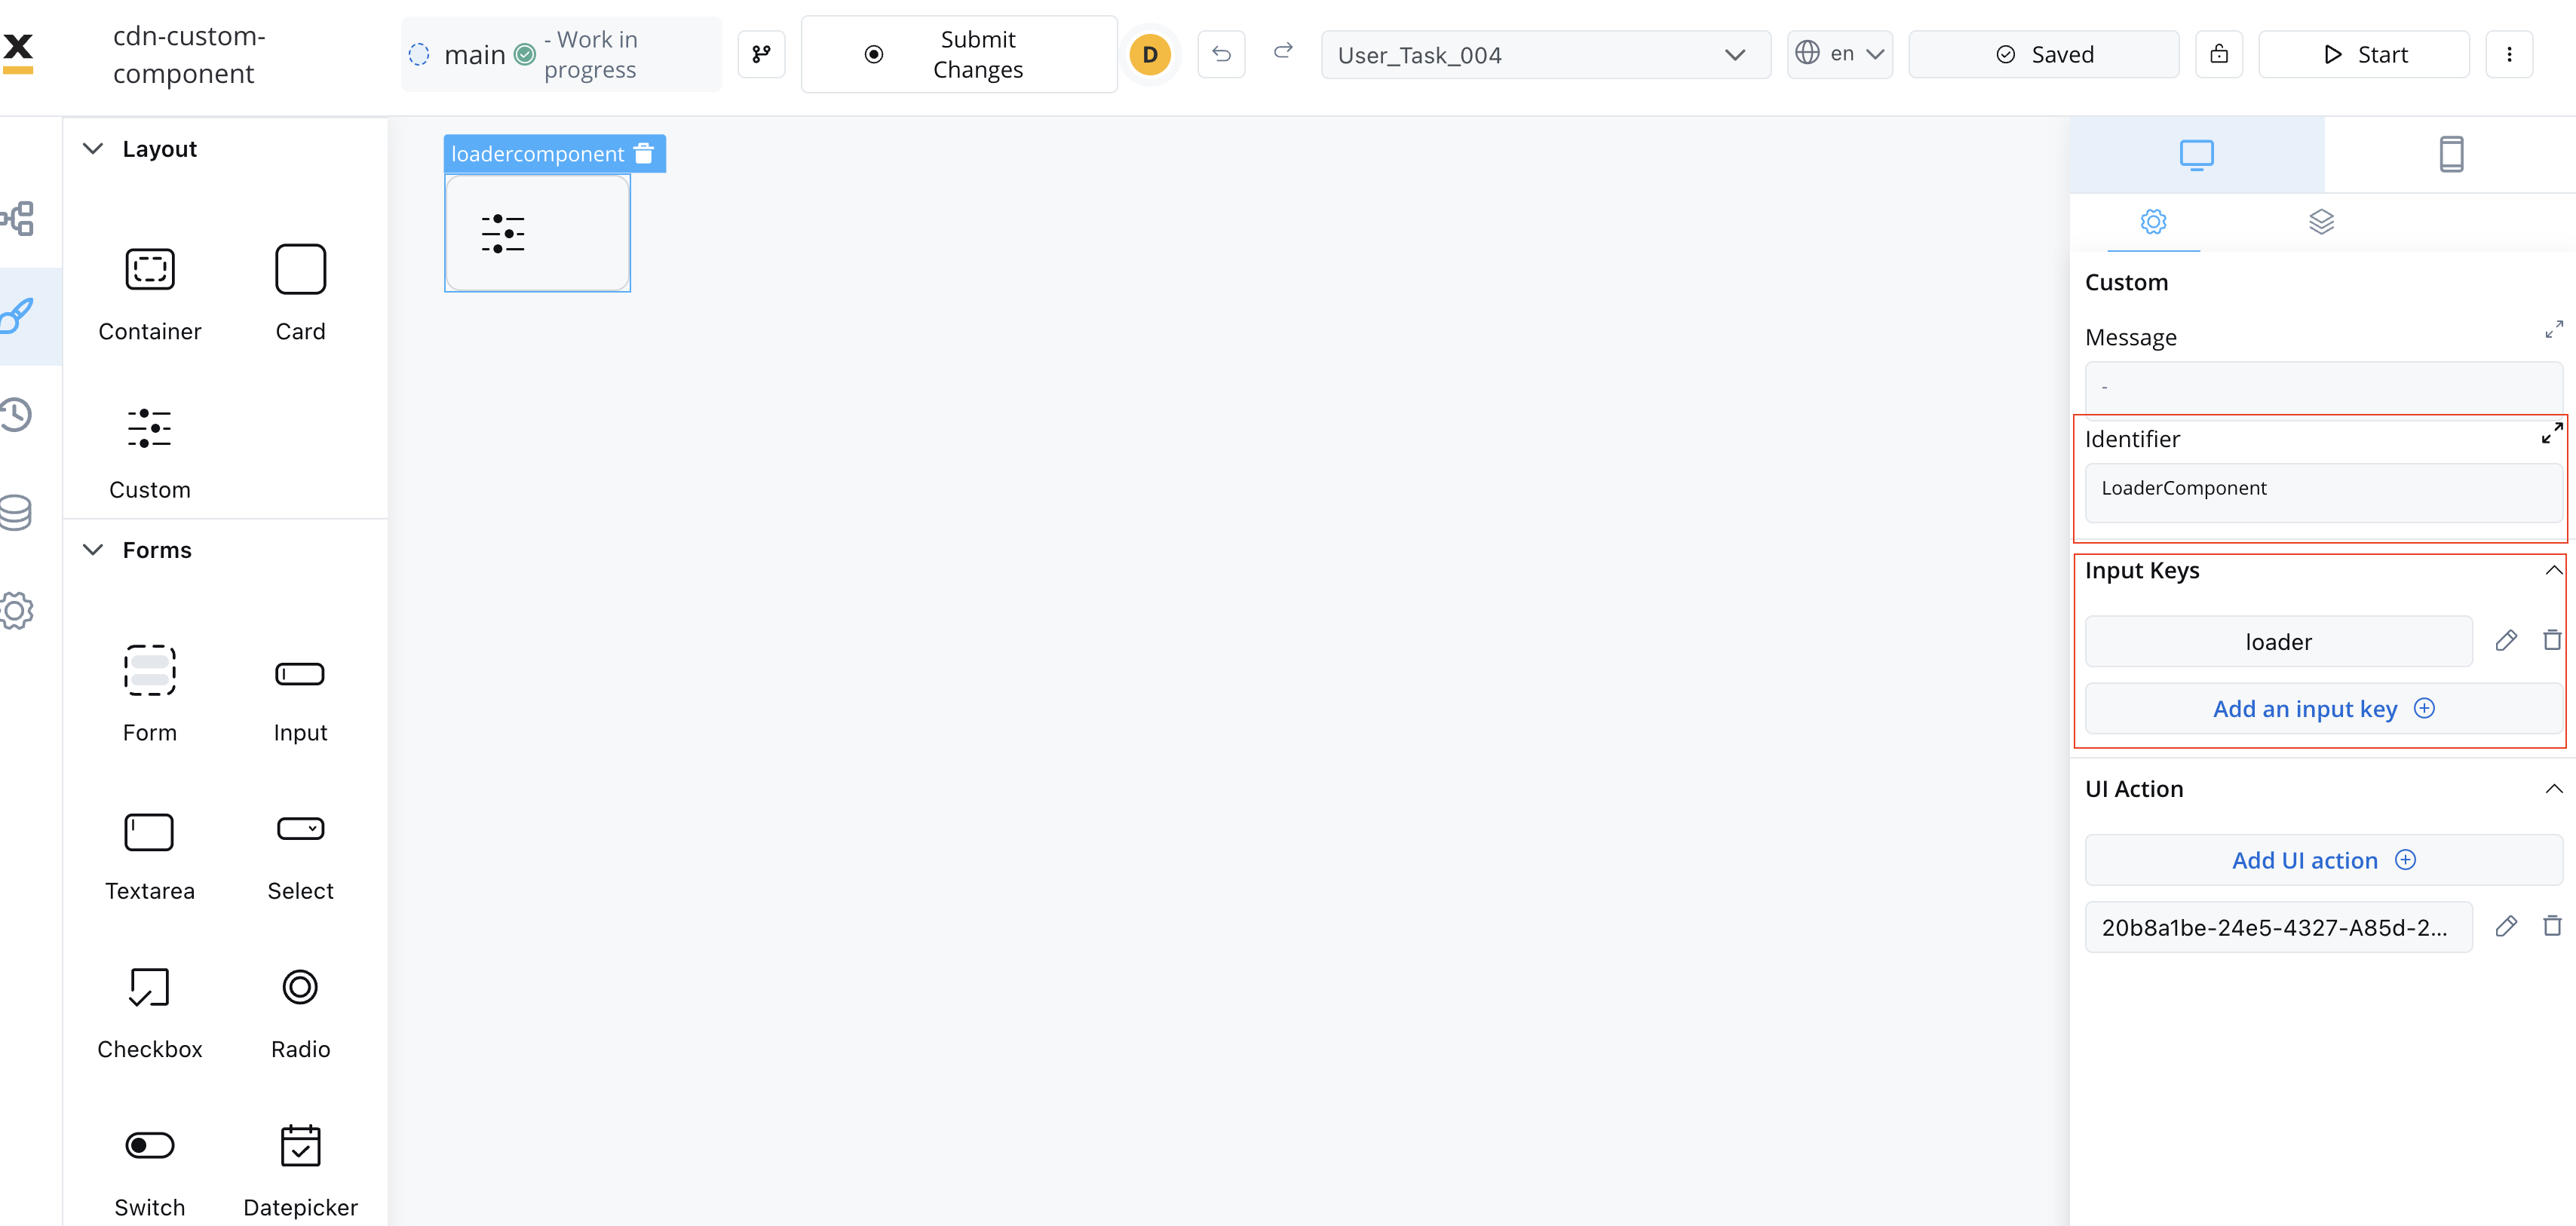Open the database sidebar icon
The image size is (2576, 1226).
point(16,512)
